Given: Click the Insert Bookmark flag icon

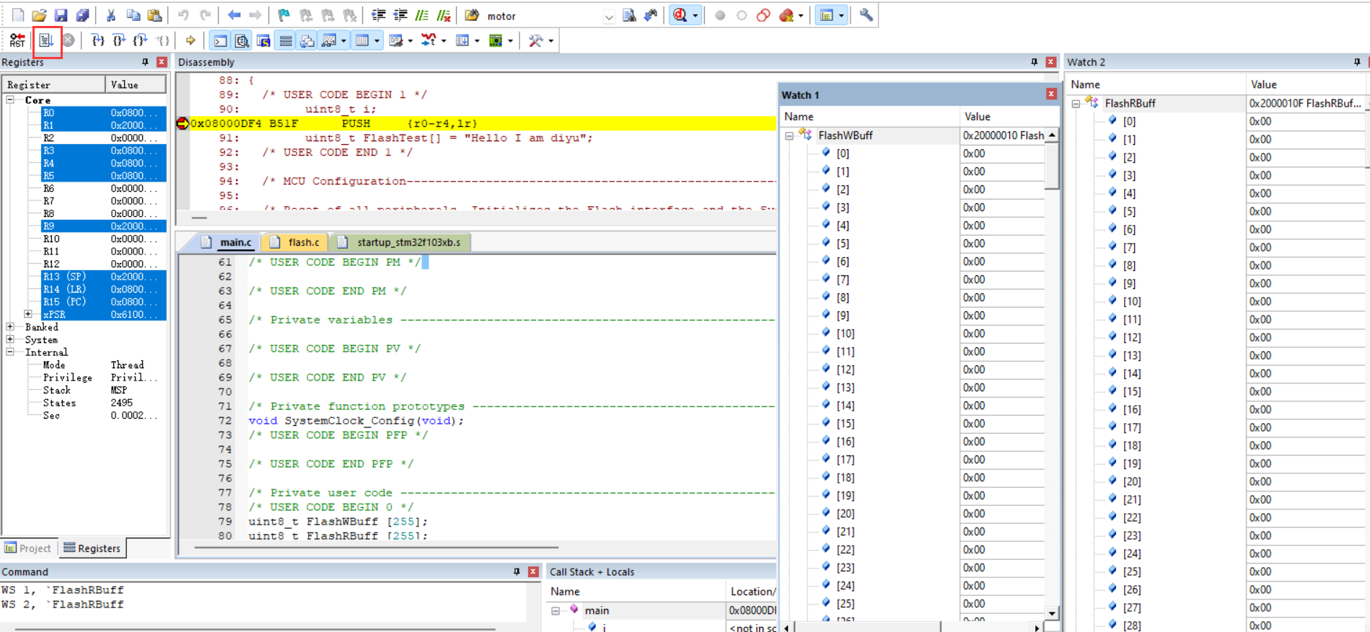Looking at the screenshot, I should pyautogui.click(x=284, y=15).
